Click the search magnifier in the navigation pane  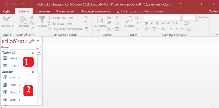(x=39, y=48)
